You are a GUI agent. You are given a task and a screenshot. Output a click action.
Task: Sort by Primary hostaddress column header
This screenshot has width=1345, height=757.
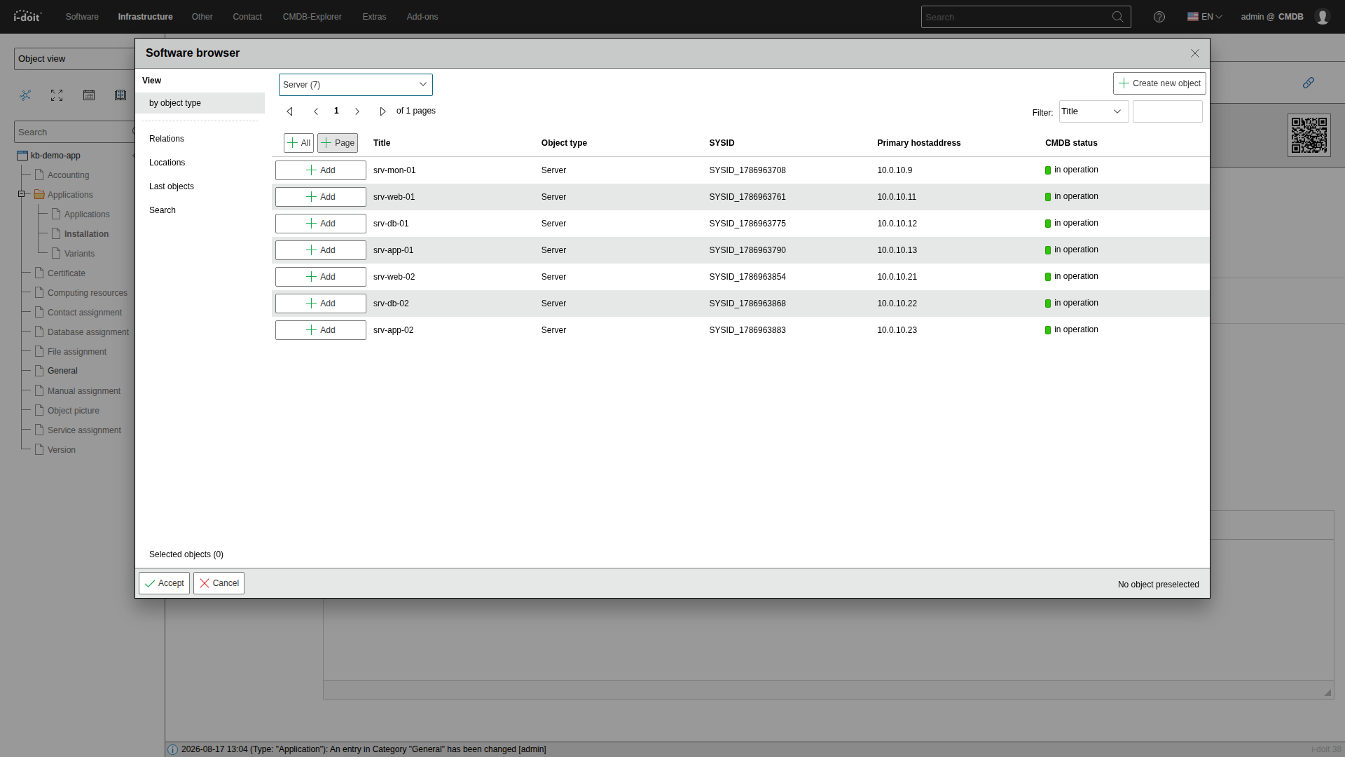click(x=919, y=143)
